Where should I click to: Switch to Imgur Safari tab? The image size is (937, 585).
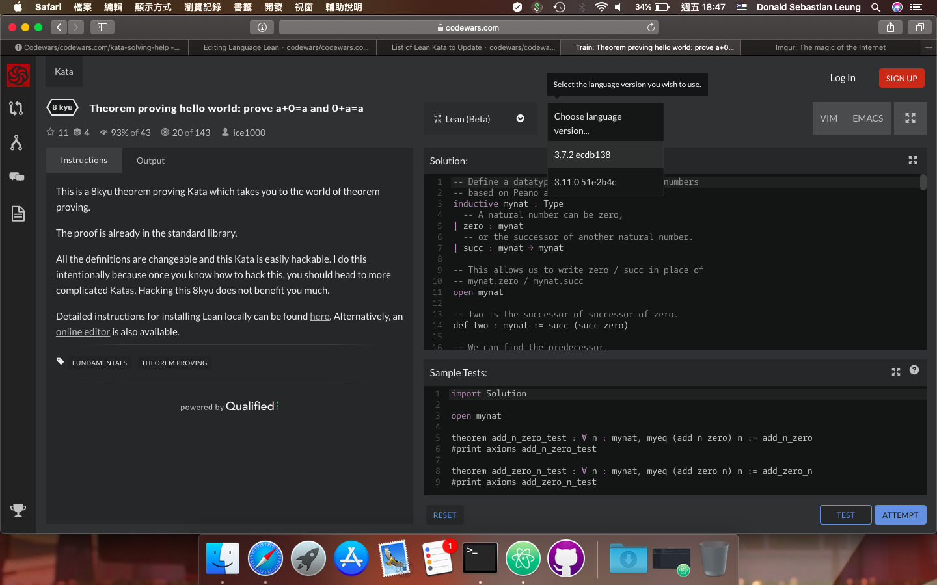tap(830, 47)
